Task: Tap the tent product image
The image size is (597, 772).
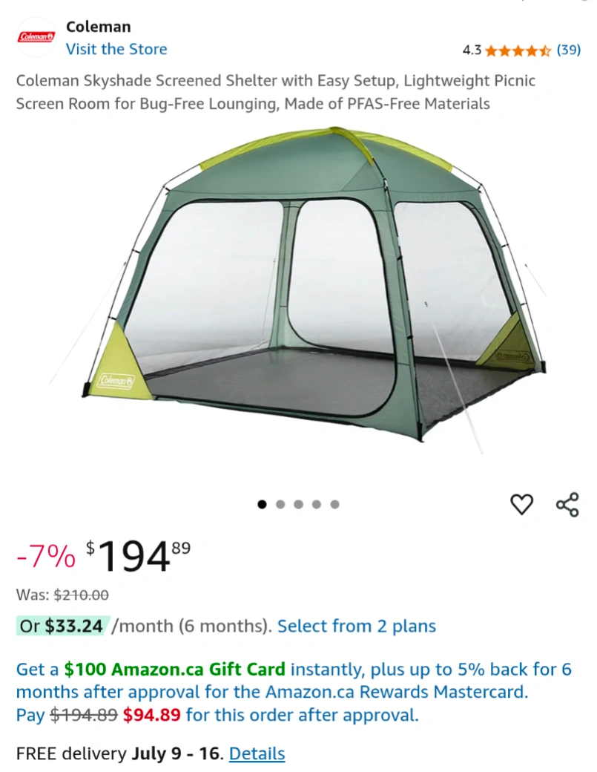Action: pos(313,290)
